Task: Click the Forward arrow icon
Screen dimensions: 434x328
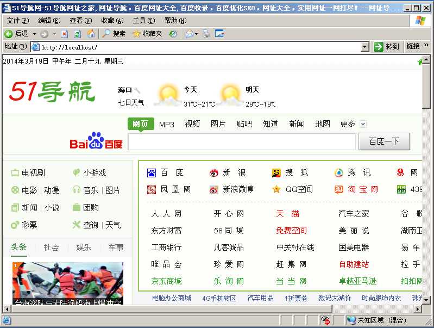Action: tap(45, 34)
